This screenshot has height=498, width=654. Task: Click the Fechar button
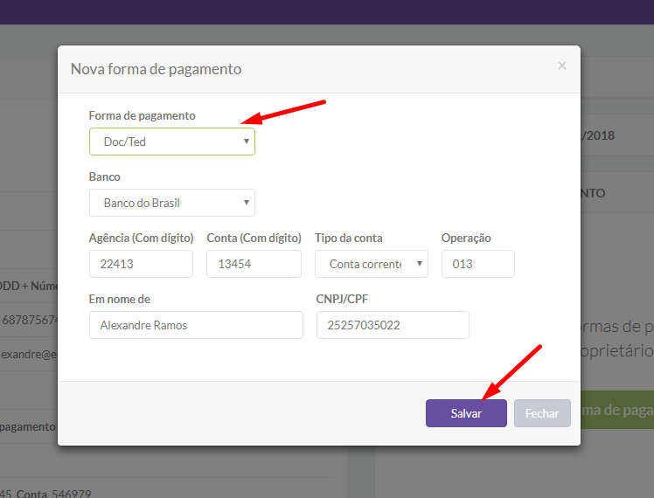[x=542, y=413]
